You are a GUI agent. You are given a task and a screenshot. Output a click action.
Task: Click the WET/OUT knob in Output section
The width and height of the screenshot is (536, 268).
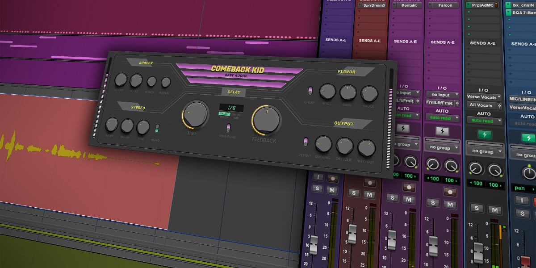(x=366, y=148)
